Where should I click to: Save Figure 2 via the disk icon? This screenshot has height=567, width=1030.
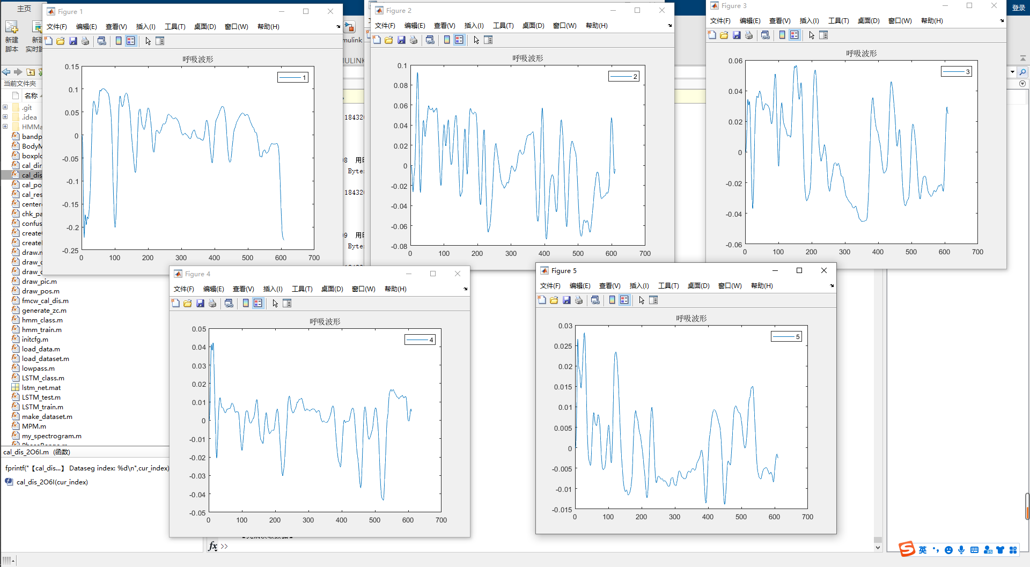pos(401,40)
